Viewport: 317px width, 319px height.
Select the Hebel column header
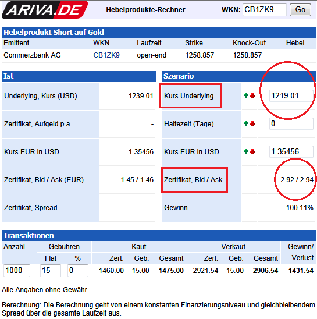295,43
